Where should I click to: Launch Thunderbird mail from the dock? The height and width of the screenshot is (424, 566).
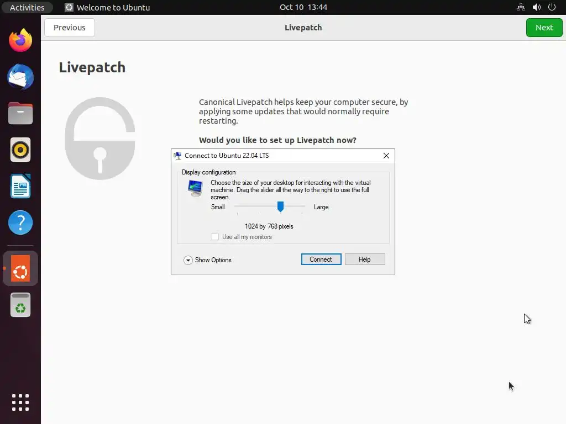(20, 77)
